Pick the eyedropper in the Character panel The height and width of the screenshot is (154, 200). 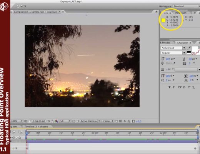point(189,48)
